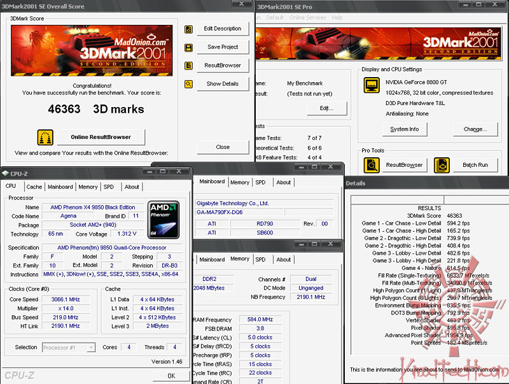Click NVIDIA GeForce 8800 GT text
Screen dimensions: 509x384
(x=416, y=83)
